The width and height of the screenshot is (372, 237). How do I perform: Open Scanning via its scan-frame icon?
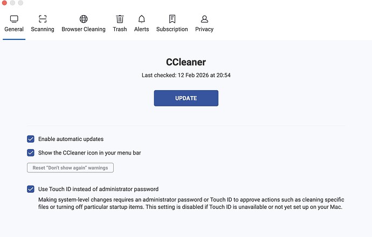pyautogui.click(x=43, y=19)
